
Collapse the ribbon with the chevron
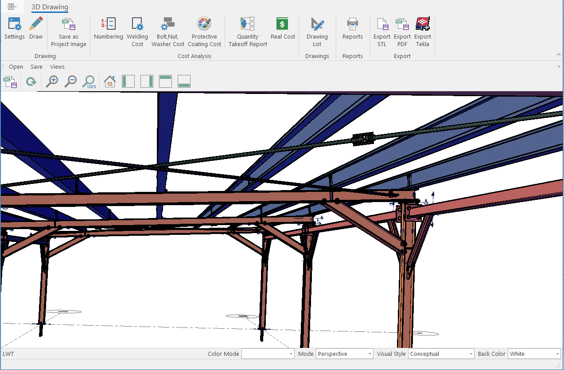point(558,55)
